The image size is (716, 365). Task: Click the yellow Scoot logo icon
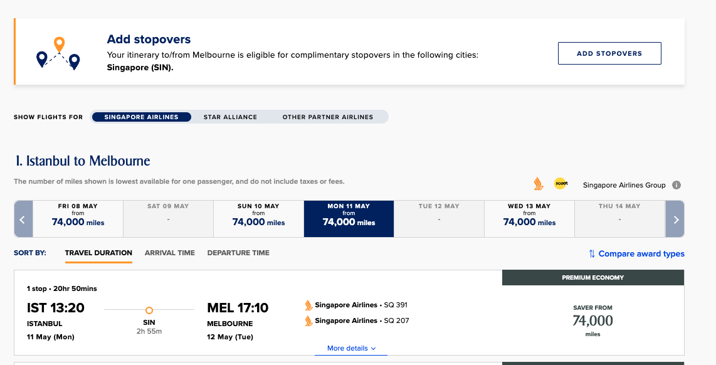point(561,184)
